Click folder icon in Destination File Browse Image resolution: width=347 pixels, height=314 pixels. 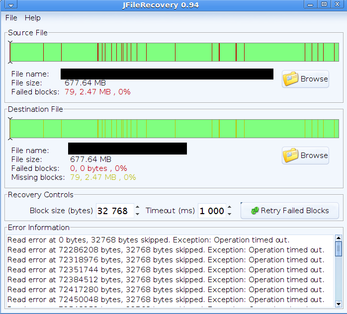click(x=290, y=155)
